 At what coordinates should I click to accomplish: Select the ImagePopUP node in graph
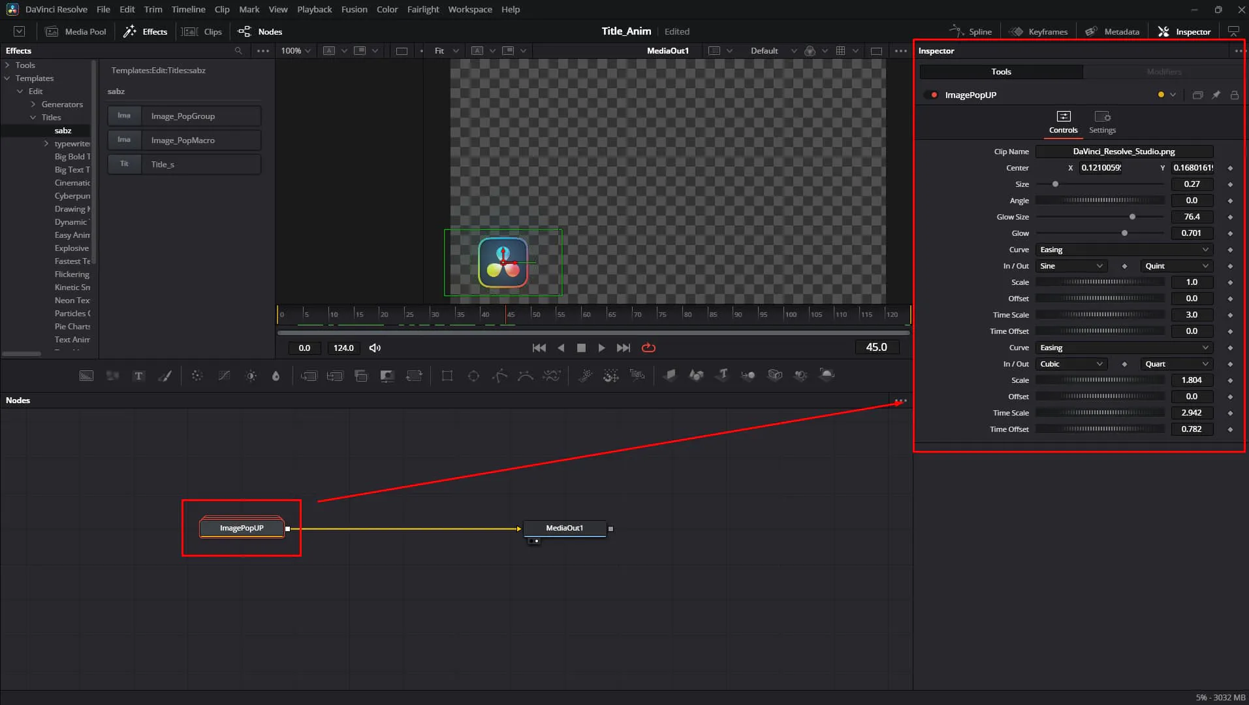point(242,528)
